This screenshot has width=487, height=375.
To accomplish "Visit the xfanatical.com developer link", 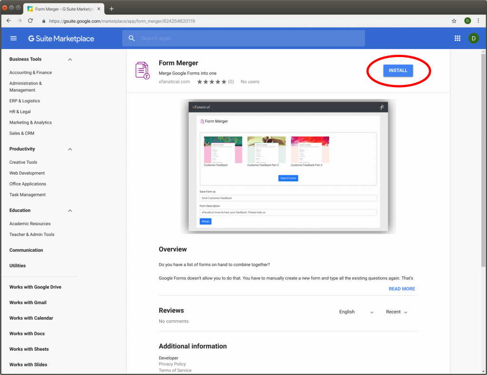I will [x=174, y=82].
